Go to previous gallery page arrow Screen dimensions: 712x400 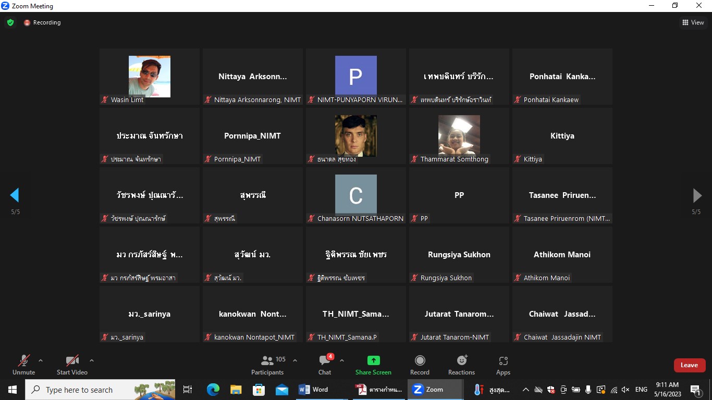[x=15, y=195]
